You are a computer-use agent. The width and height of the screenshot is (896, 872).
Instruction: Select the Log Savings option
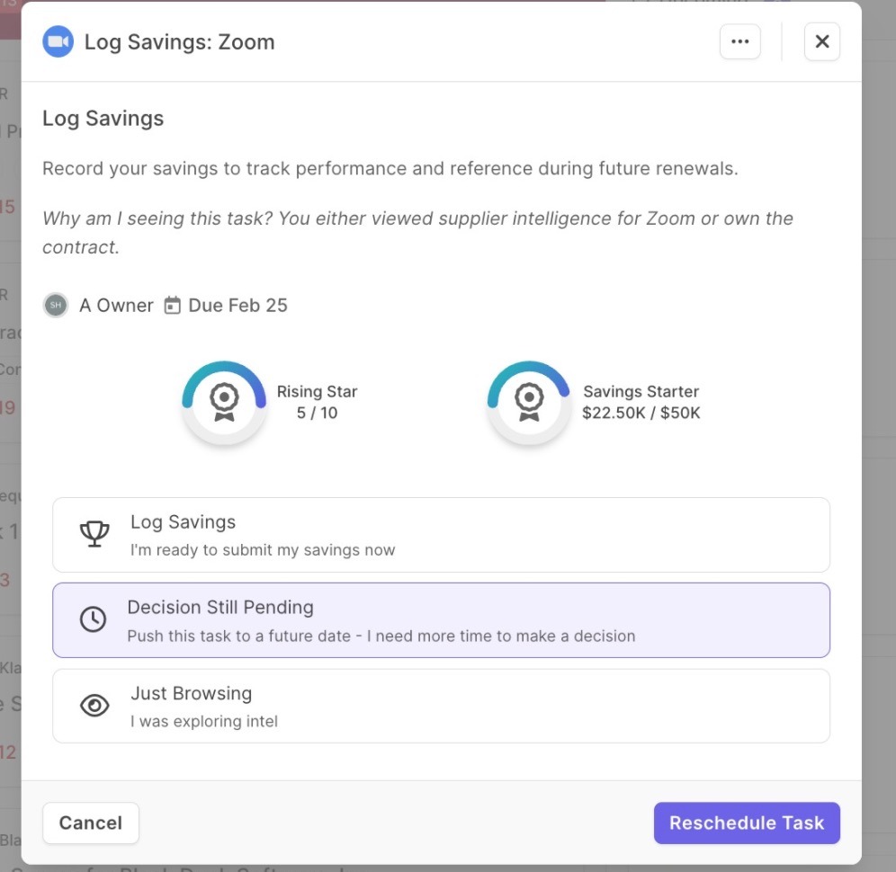click(441, 535)
